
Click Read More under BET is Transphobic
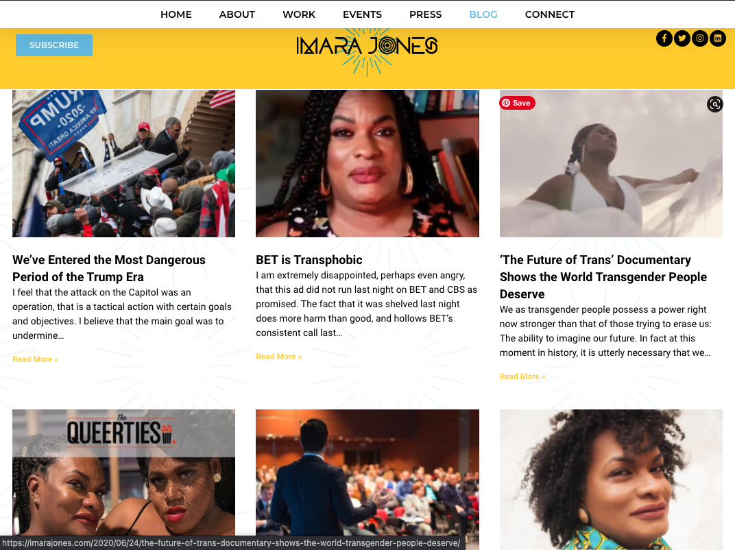(x=279, y=357)
